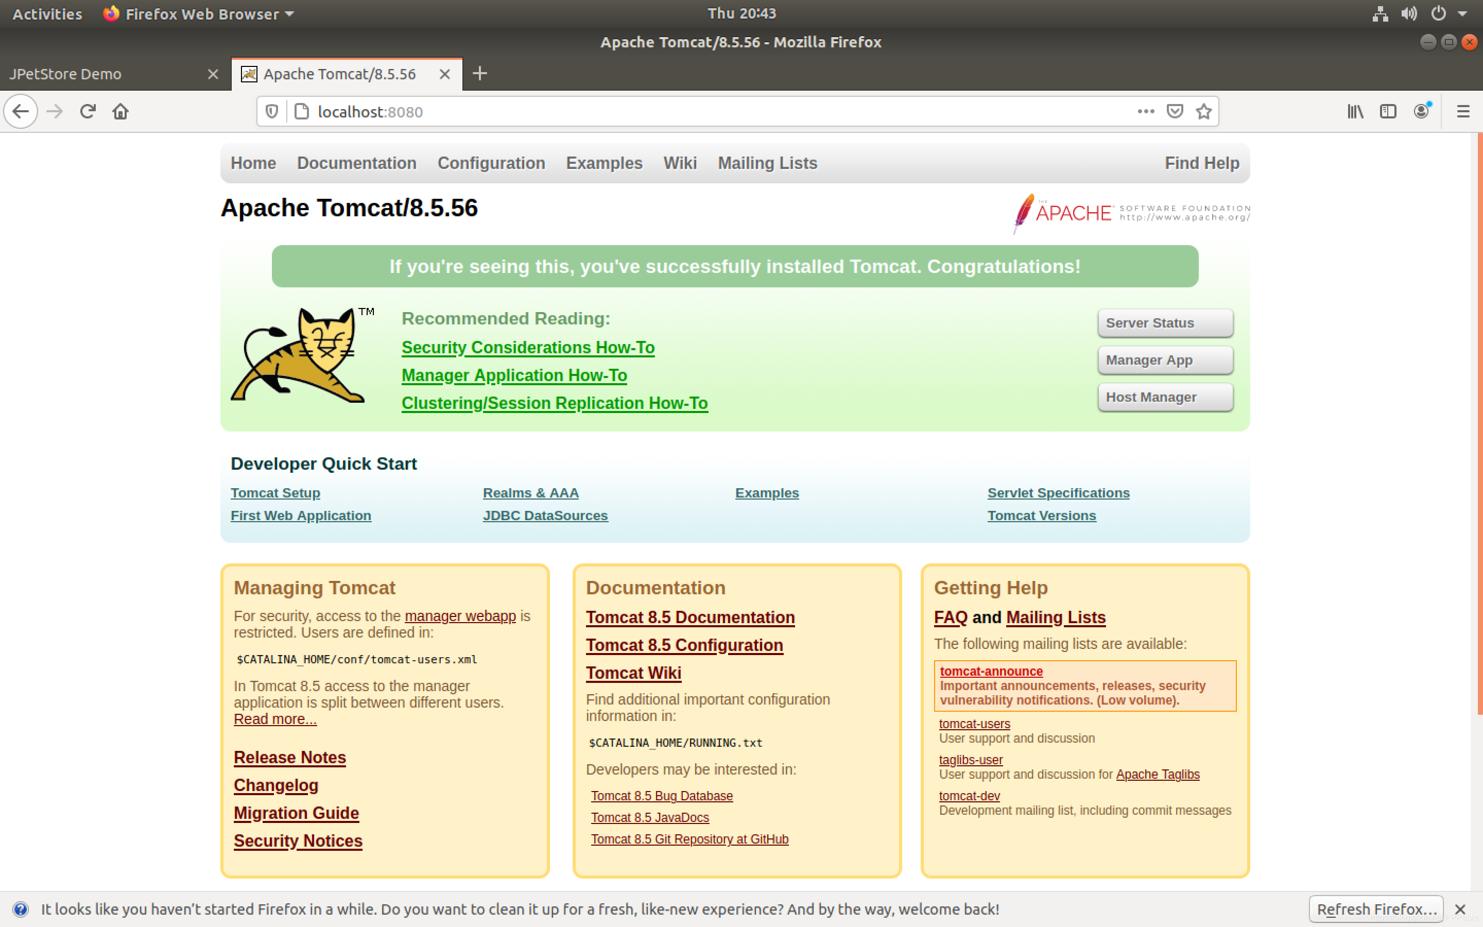Screen dimensions: 1483x927
Task: Bookmark this page with the star
Action: tap(1203, 112)
